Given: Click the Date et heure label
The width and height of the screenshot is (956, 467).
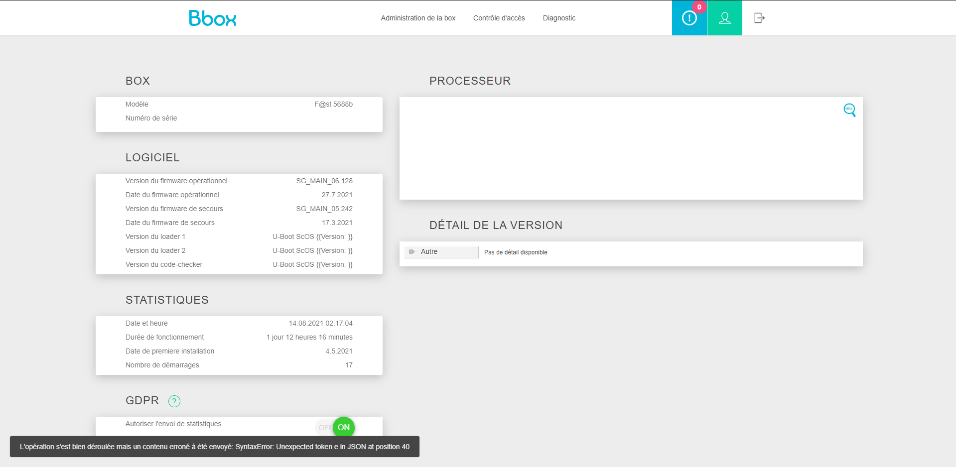Looking at the screenshot, I should 146,323.
